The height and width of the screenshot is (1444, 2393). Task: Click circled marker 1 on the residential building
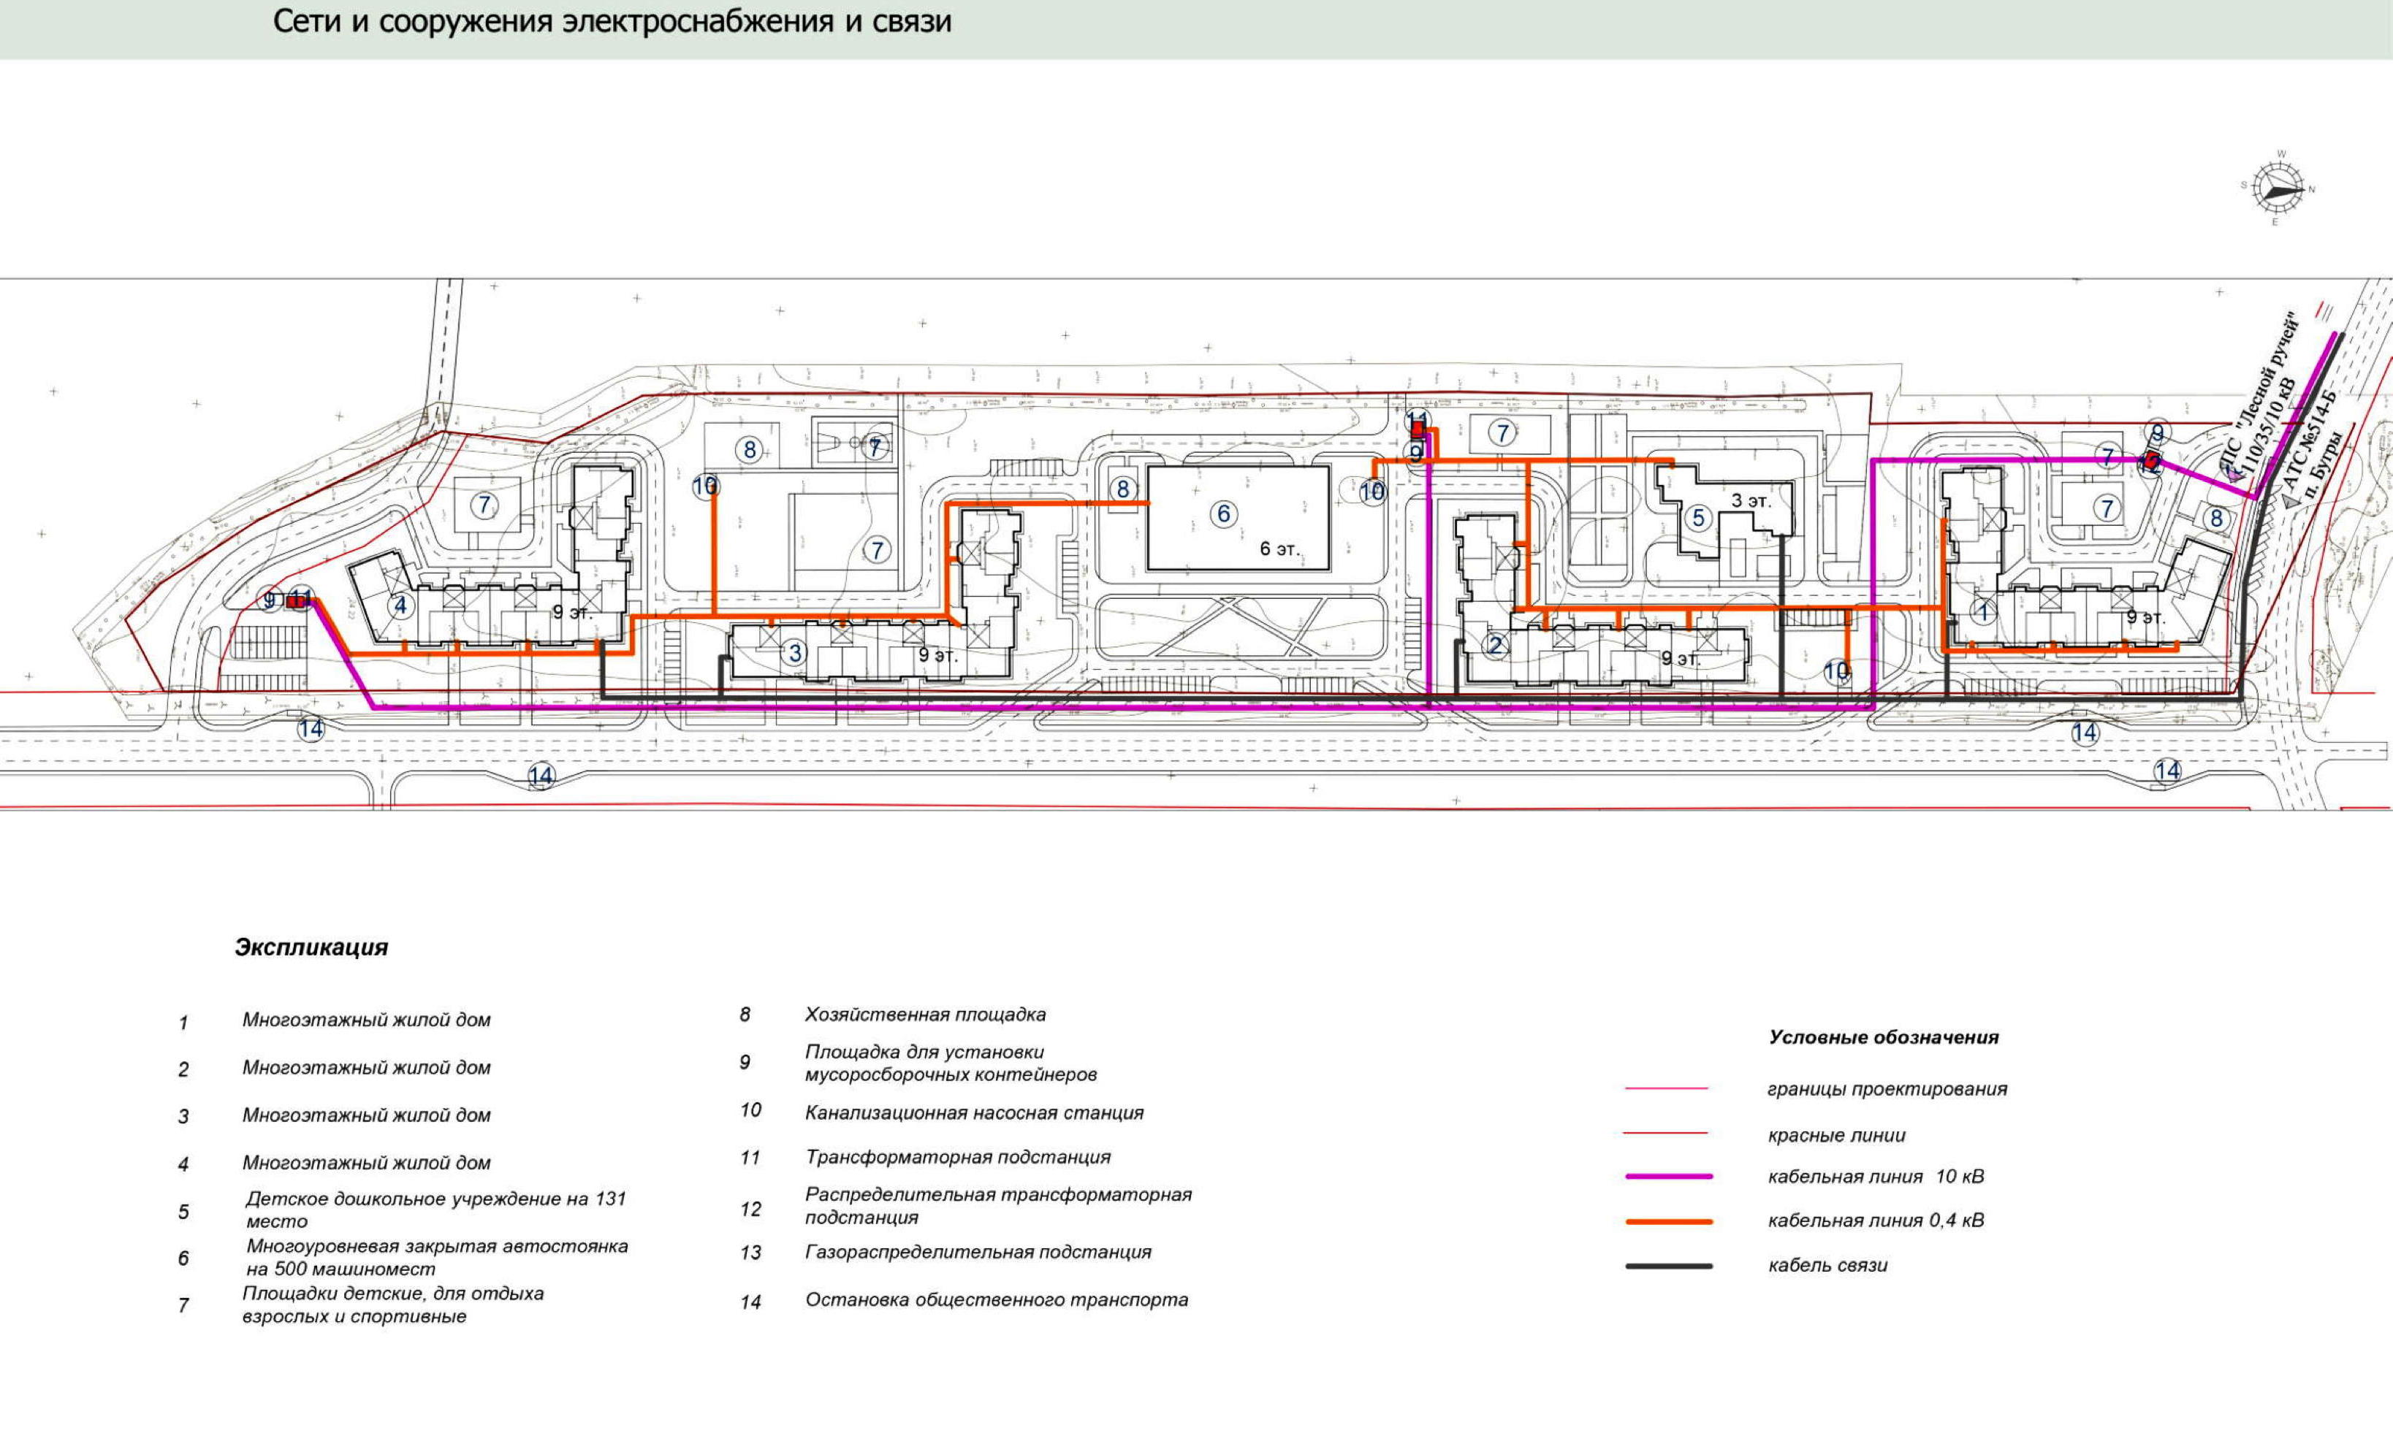pyautogui.click(x=1984, y=612)
